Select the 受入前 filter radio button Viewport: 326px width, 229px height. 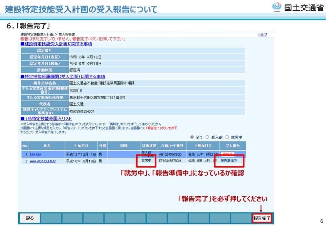point(207,137)
